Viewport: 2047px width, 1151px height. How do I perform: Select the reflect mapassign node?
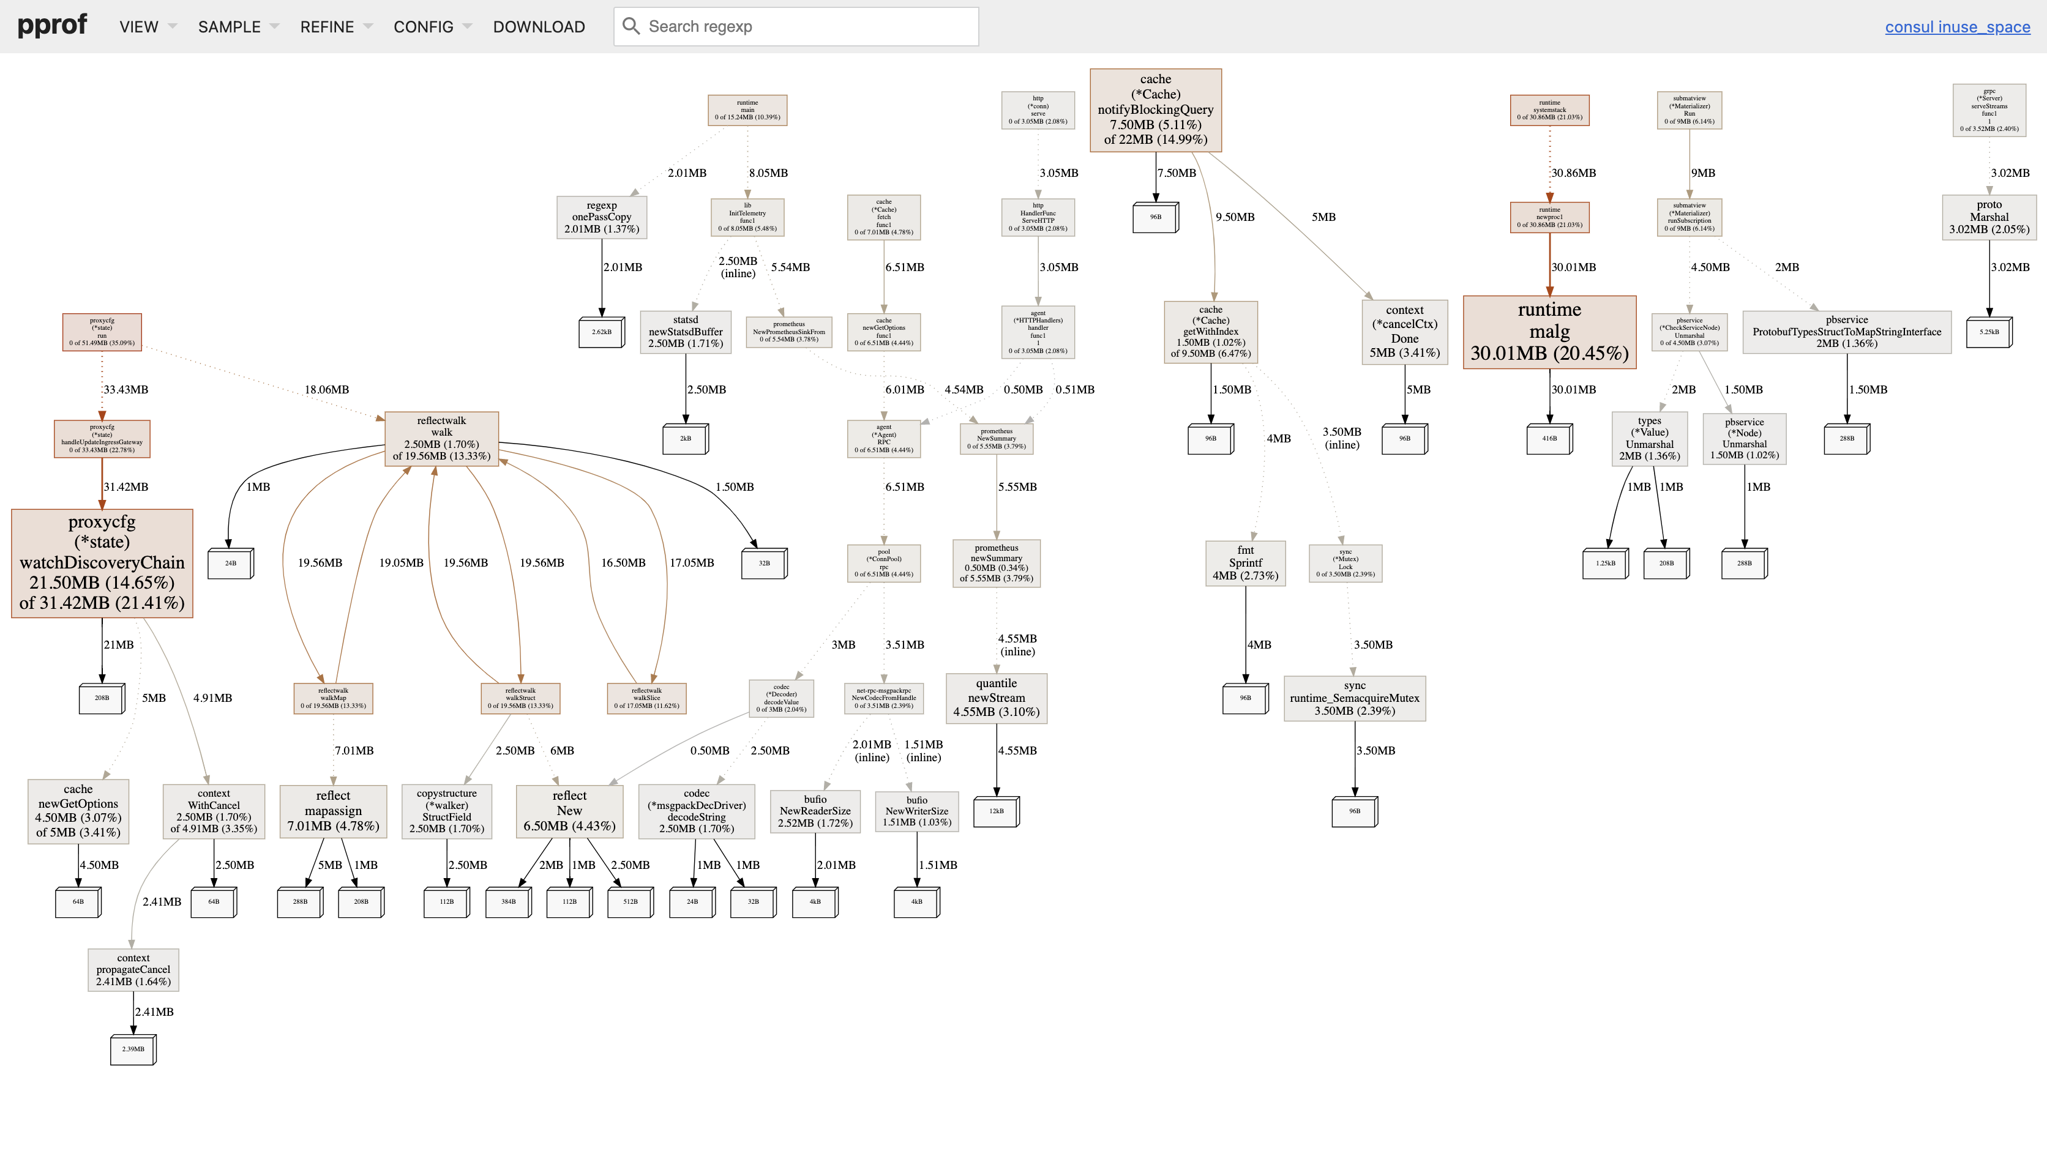[333, 811]
